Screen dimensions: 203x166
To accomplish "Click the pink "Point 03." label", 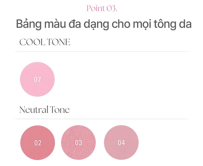I will coord(101,8).
